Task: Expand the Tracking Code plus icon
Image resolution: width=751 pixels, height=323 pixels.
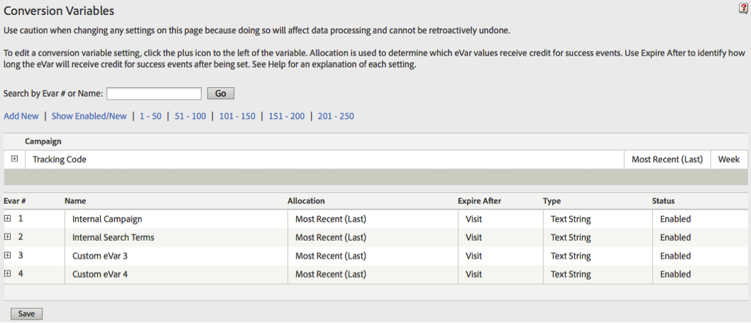Action: click(14, 159)
